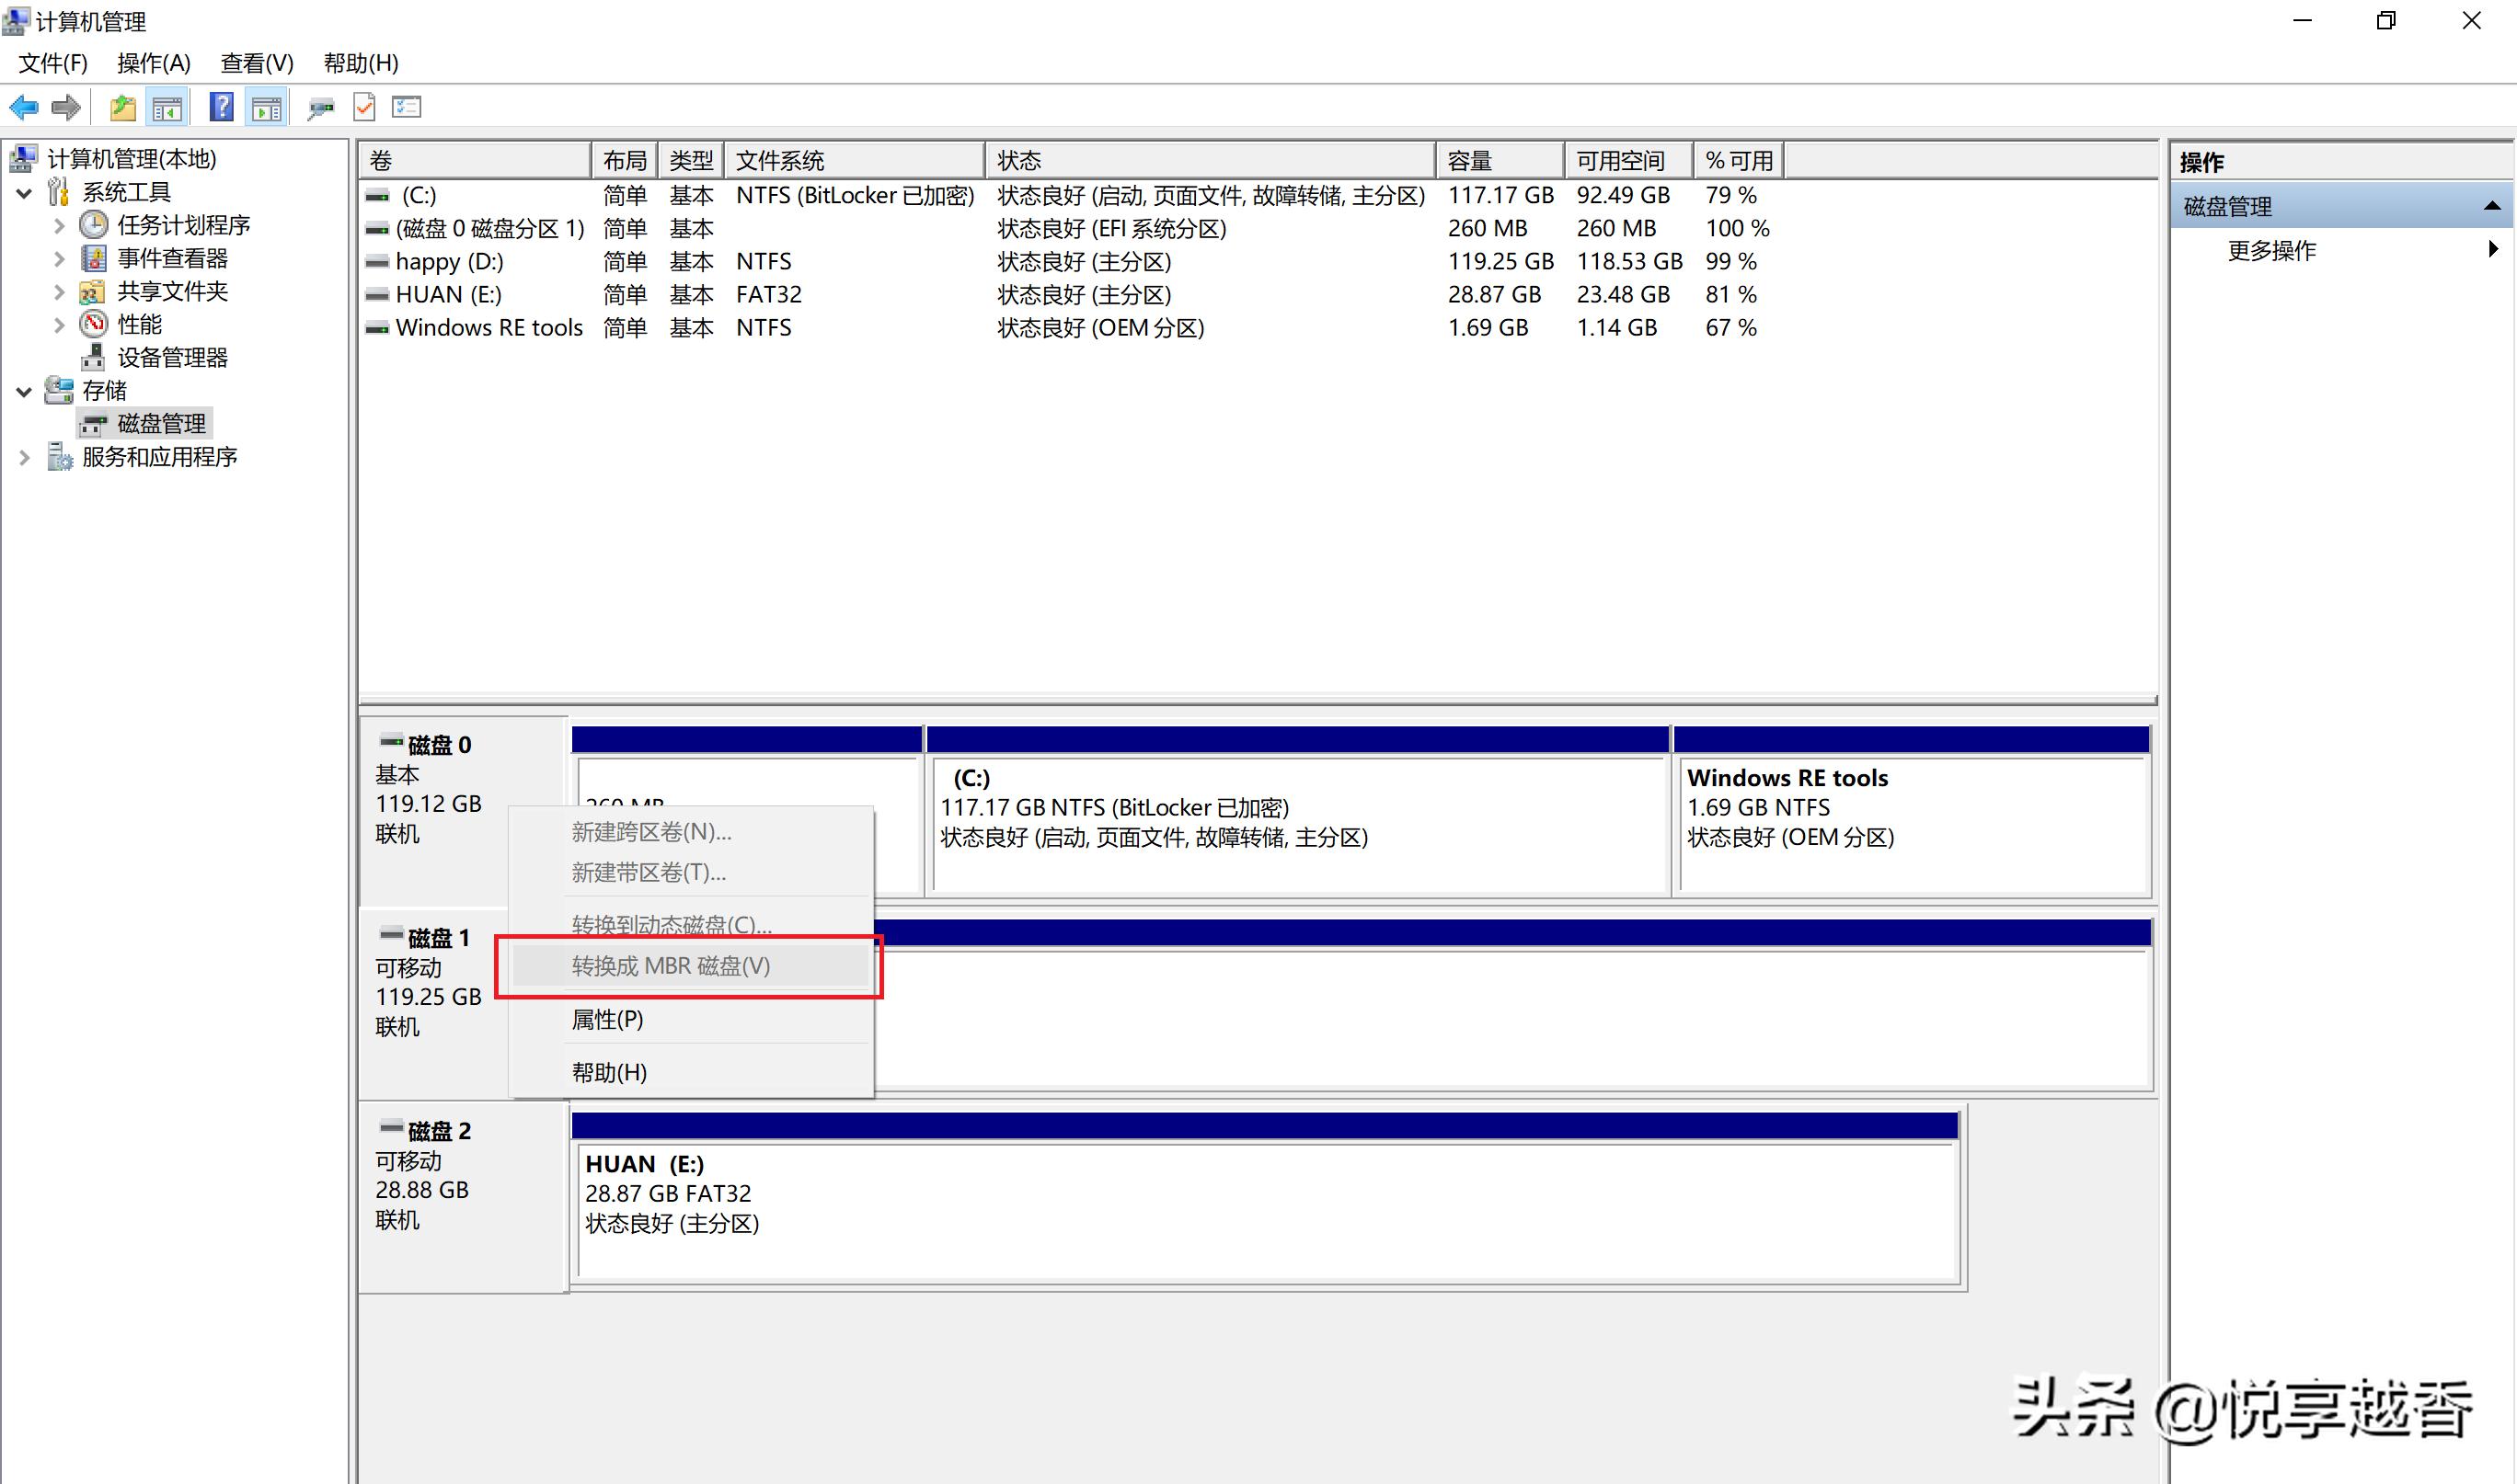Expand 更多操作 in the actions panel
This screenshot has height=1484, width=2517.
click(x=2493, y=251)
